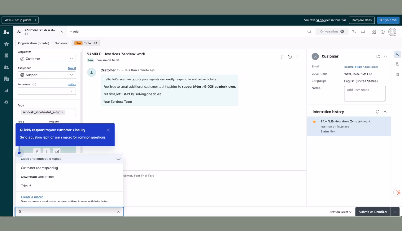Click Submit as Pending button
Screen dimensions: 402x231
point(373,212)
